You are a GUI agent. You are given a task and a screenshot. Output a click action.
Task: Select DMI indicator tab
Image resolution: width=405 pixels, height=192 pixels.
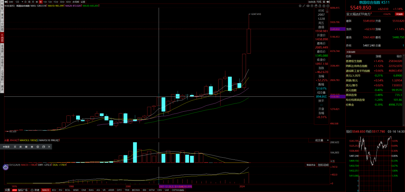click(84, 190)
